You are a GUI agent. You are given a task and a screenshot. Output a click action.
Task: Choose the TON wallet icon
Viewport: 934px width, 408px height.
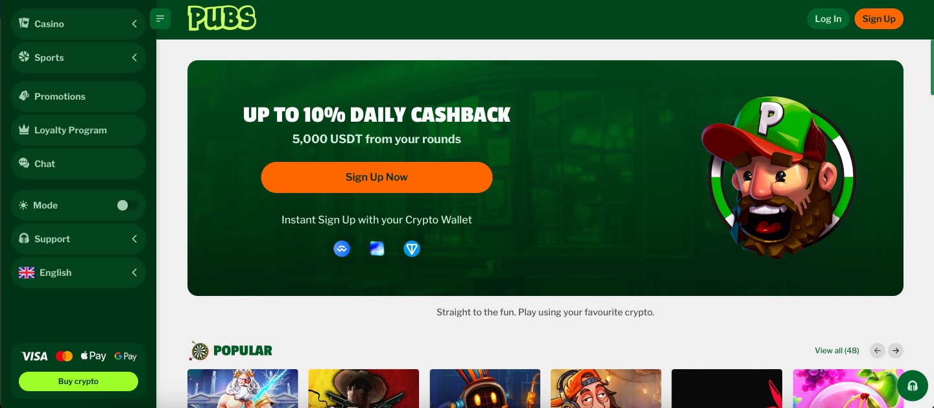coord(412,249)
